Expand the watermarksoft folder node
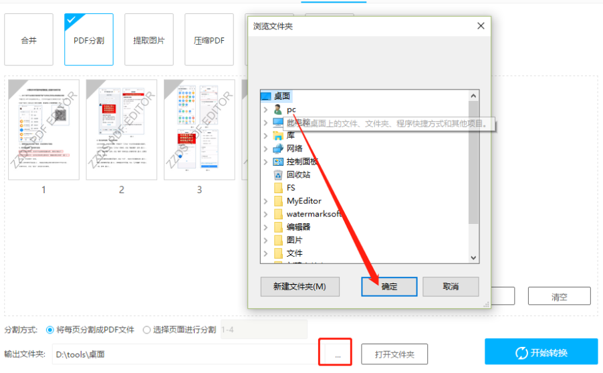 (x=265, y=214)
